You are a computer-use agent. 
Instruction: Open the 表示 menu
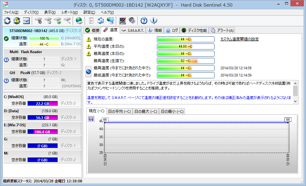50,12
